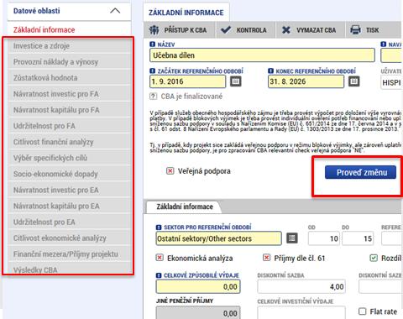This screenshot has height=319, width=403.
Task: Click KONTROLA toolbar label
Action: tap(251, 30)
